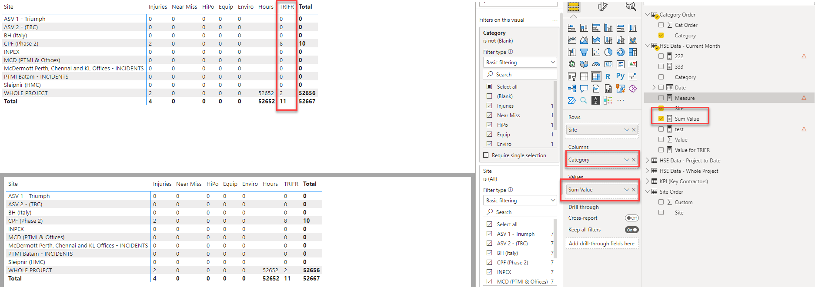This screenshot has height=287, width=815.
Task: Collapse HSE Data - Current Month table
Action: (x=648, y=46)
